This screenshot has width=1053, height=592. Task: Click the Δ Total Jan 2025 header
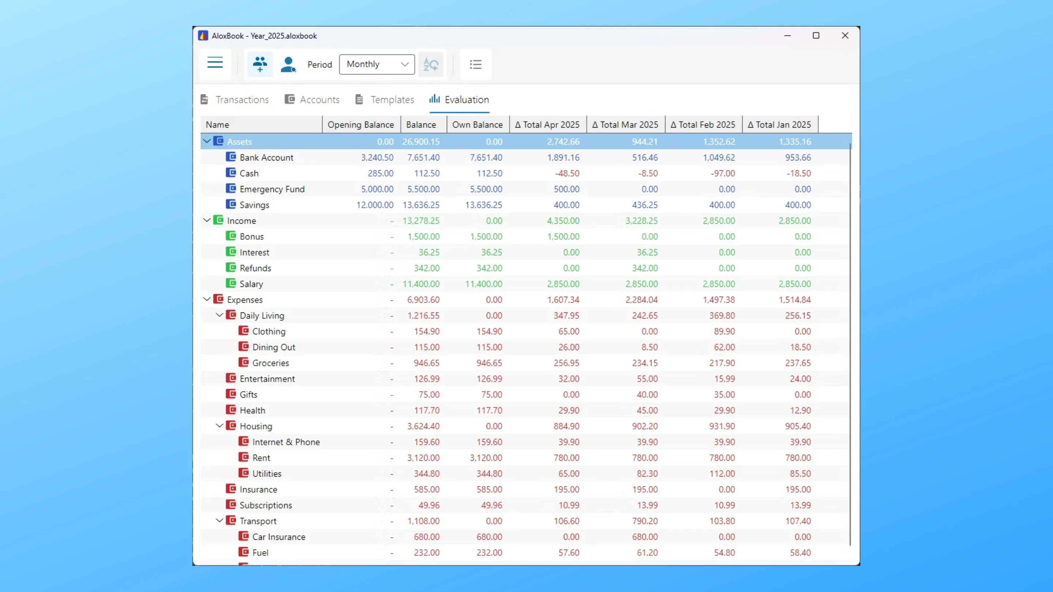coord(780,125)
